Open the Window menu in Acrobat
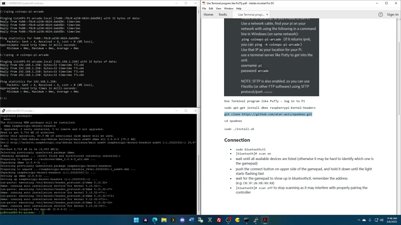This screenshot has width=401, height=225. tap(228, 8)
